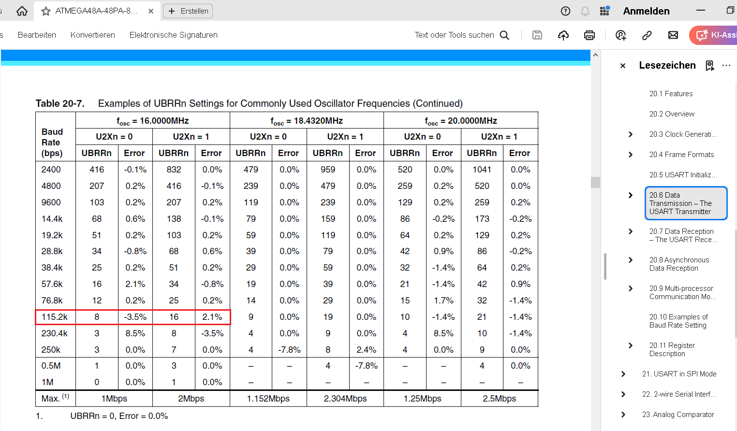The width and height of the screenshot is (737, 431).
Task: Expand 21. USART in SPI Mode
Action: click(x=623, y=374)
